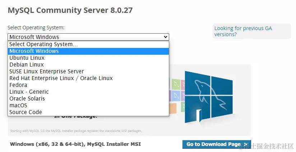Open the Select Operating System combo box
The height and width of the screenshot is (152, 296).
click(x=88, y=37)
